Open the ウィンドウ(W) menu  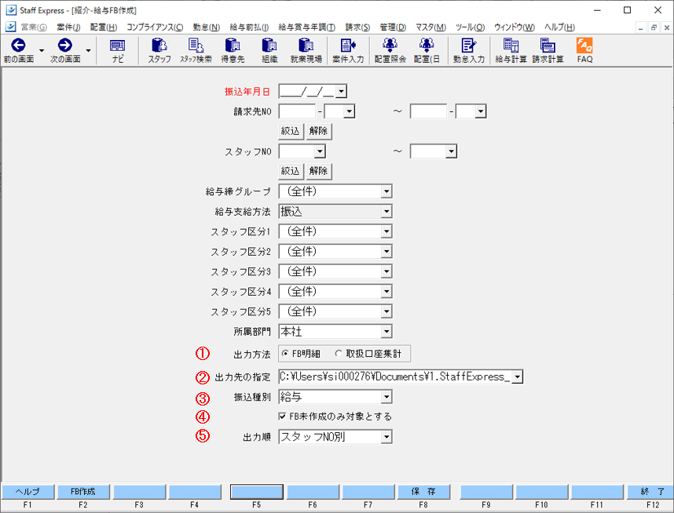(x=515, y=27)
